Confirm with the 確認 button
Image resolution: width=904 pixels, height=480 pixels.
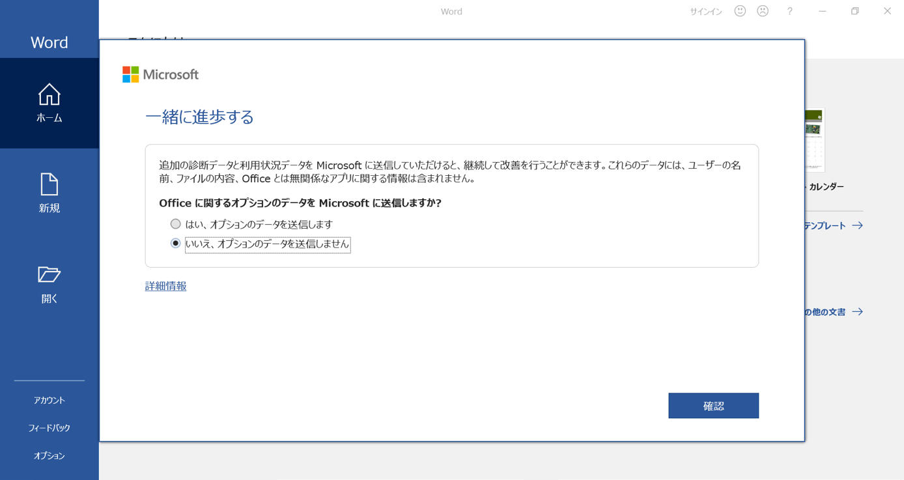pos(713,406)
